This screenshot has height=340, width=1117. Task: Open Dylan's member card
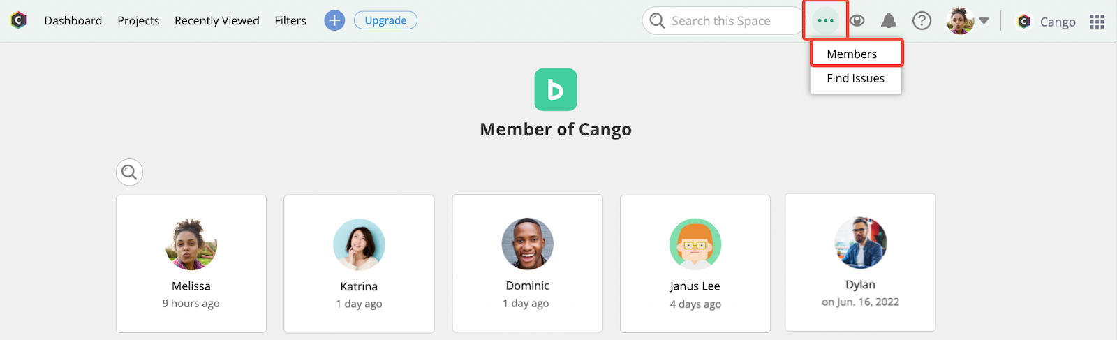860,263
